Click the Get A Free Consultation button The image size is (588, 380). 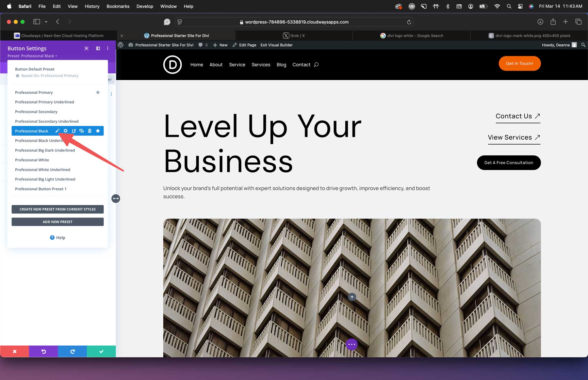pyautogui.click(x=509, y=163)
